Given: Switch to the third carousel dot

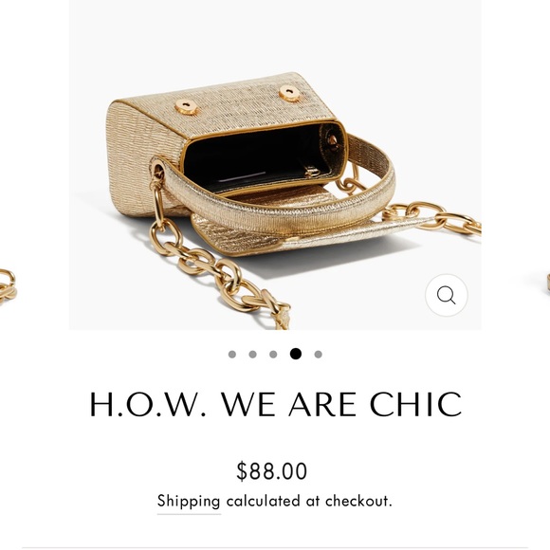Looking at the screenshot, I should coord(273,355).
